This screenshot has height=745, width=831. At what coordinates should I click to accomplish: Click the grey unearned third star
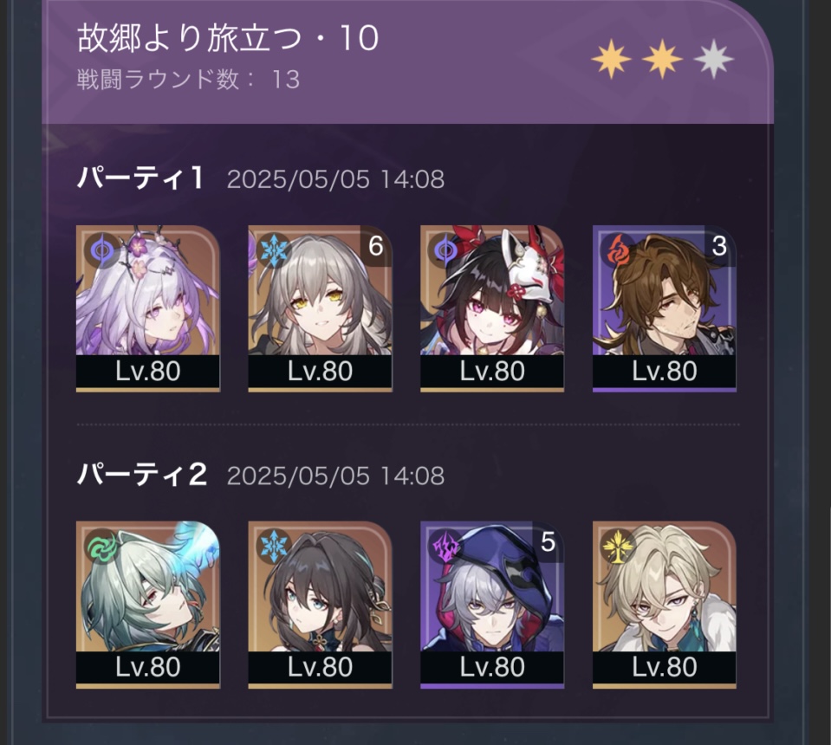coord(714,58)
